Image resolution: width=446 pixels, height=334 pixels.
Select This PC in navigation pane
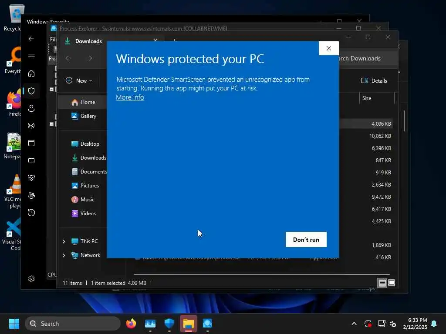84,241
